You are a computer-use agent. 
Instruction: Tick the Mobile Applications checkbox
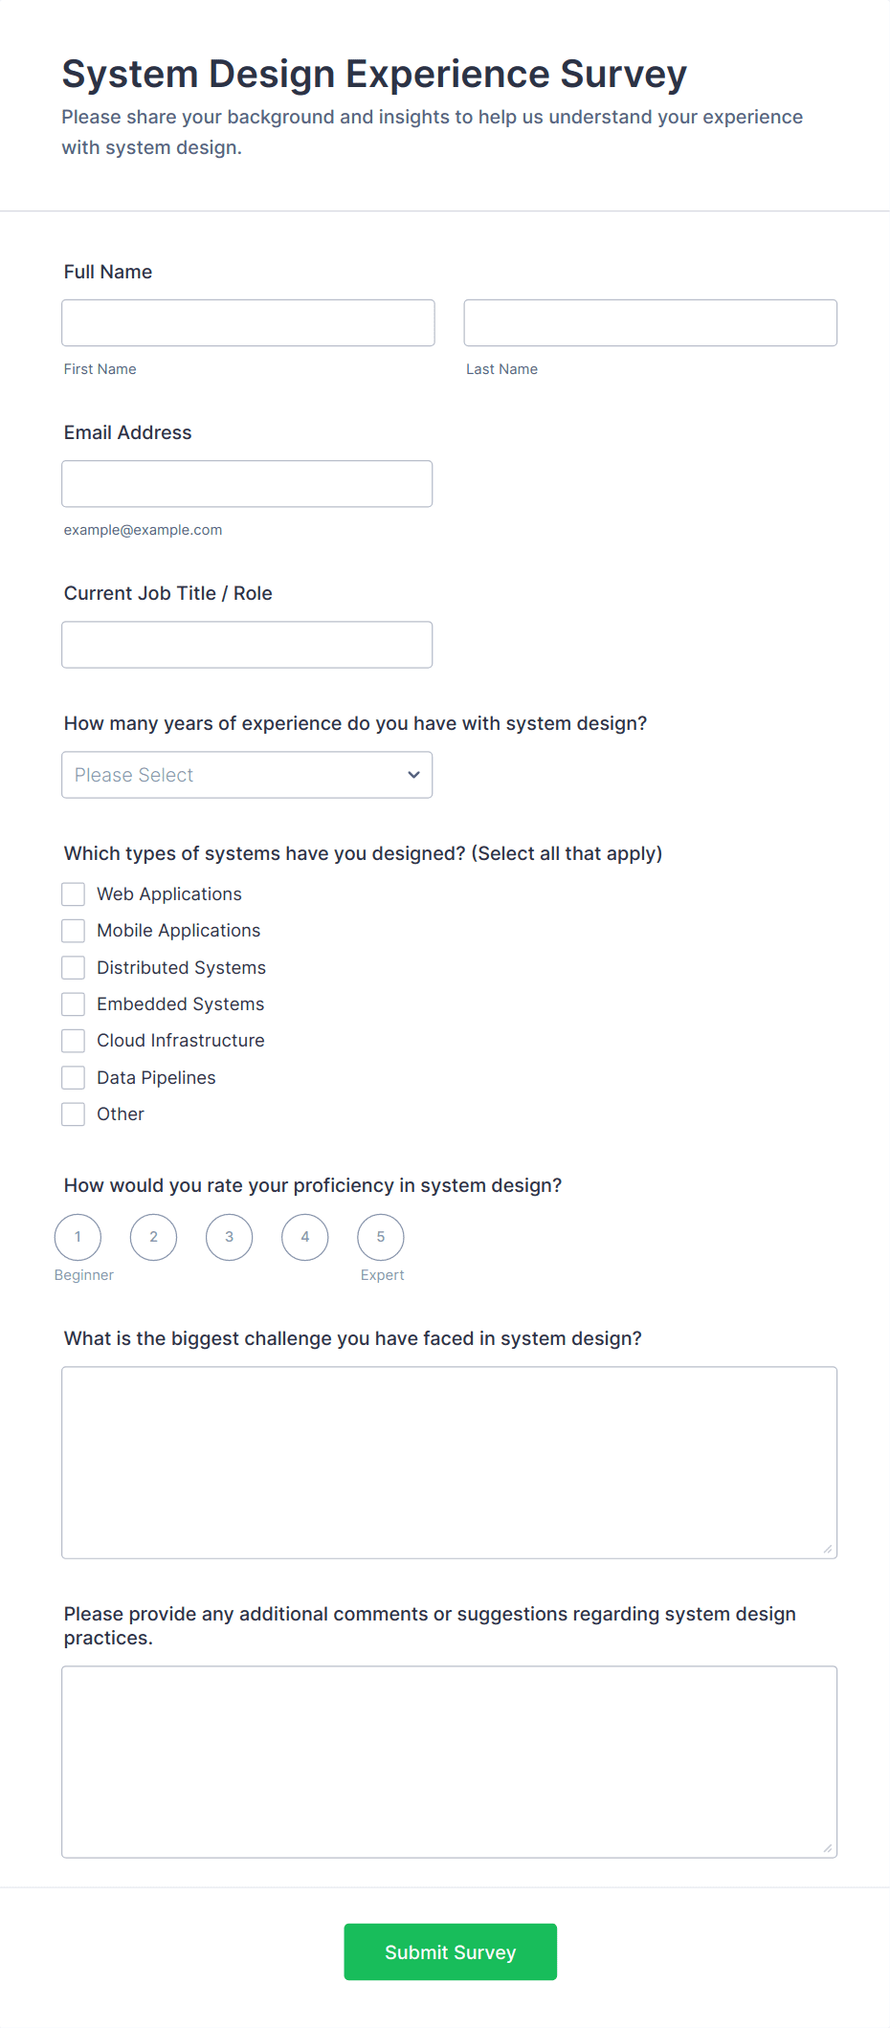click(x=74, y=931)
